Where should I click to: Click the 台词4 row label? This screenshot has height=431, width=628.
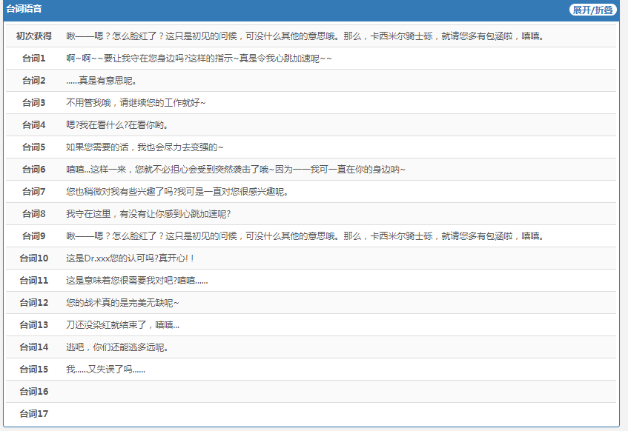tap(34, 125)
